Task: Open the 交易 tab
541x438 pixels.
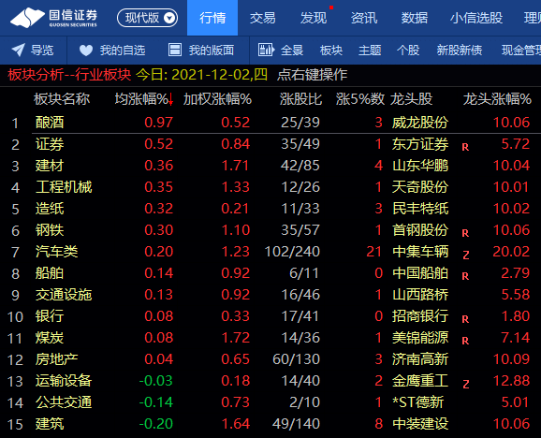Action: [263, 18]
